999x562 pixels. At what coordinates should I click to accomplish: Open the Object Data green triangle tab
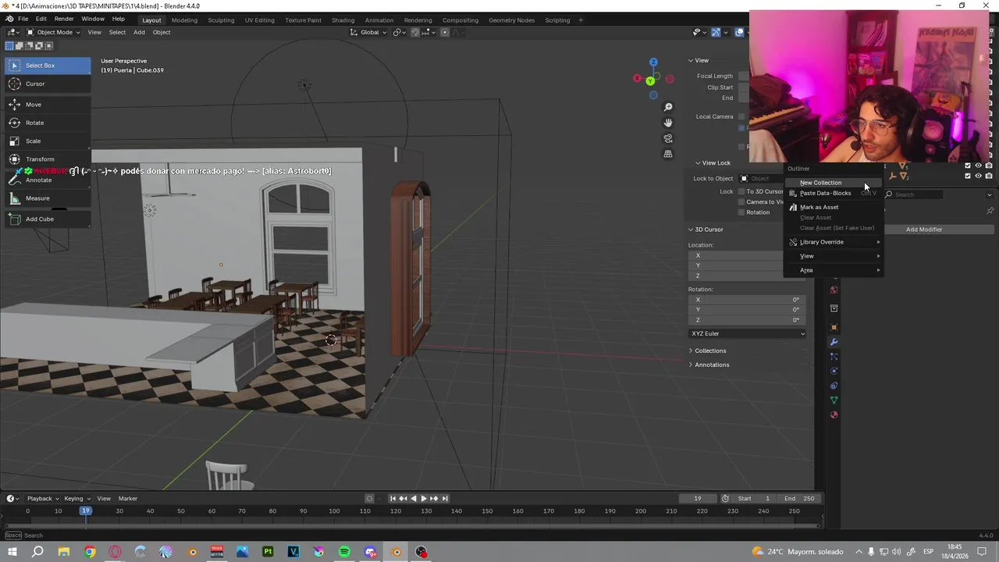tap(834, 400)
